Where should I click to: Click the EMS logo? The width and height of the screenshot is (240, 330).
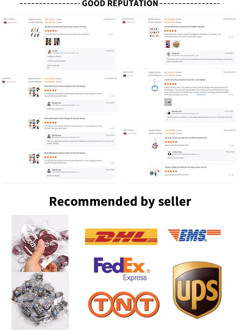tap(194, 235)
